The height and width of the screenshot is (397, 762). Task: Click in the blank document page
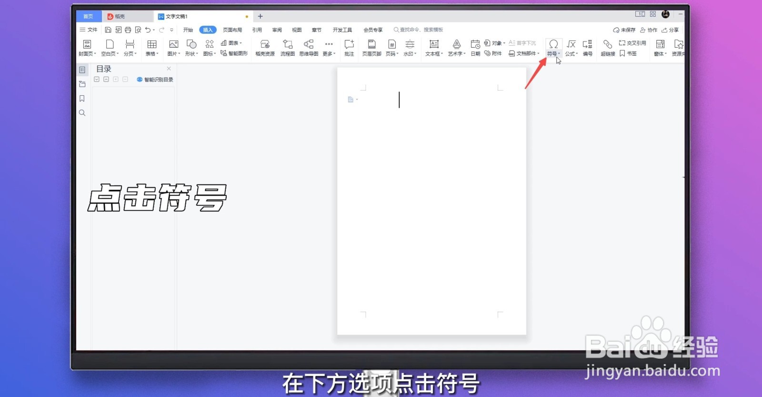click(431, 201)
